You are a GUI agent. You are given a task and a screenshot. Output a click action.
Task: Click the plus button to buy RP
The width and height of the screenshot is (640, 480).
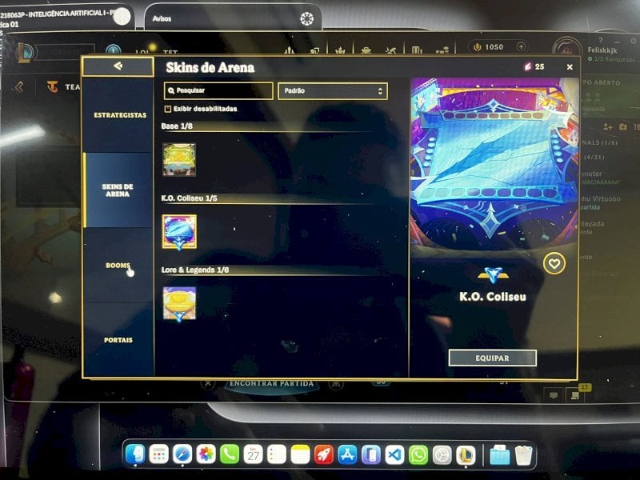pos(521,46)
